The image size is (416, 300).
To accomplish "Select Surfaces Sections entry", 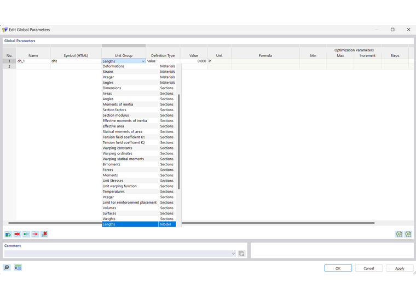I will pyautogui.click(x=138, y=214).
